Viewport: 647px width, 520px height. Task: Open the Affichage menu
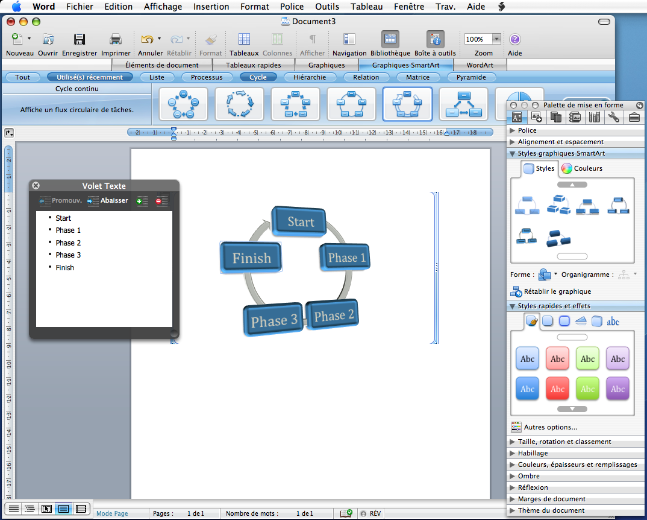163,7
